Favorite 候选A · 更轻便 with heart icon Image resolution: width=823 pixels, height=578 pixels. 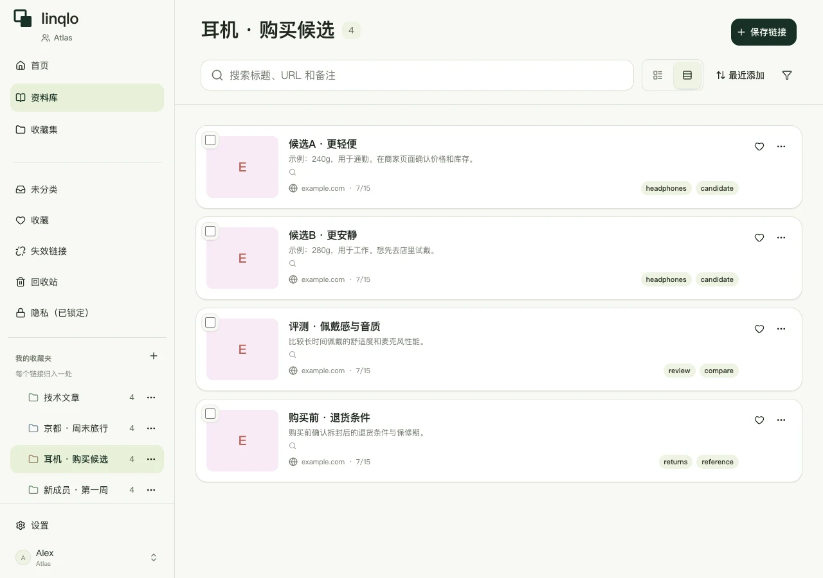click(759, 146)
